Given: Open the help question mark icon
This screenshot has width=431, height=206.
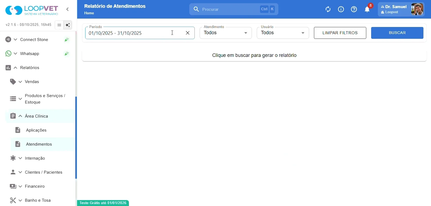Looking at the screenshot, I should [354, 9].
